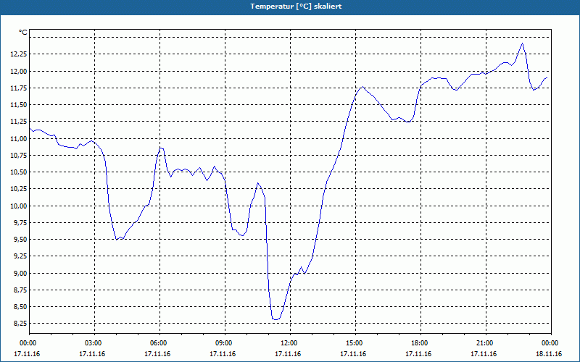Image resolution: width=580 pixels, height=362 pixels.
Task: Select the '10,75' y-axis label
Action: coord(19,156)
